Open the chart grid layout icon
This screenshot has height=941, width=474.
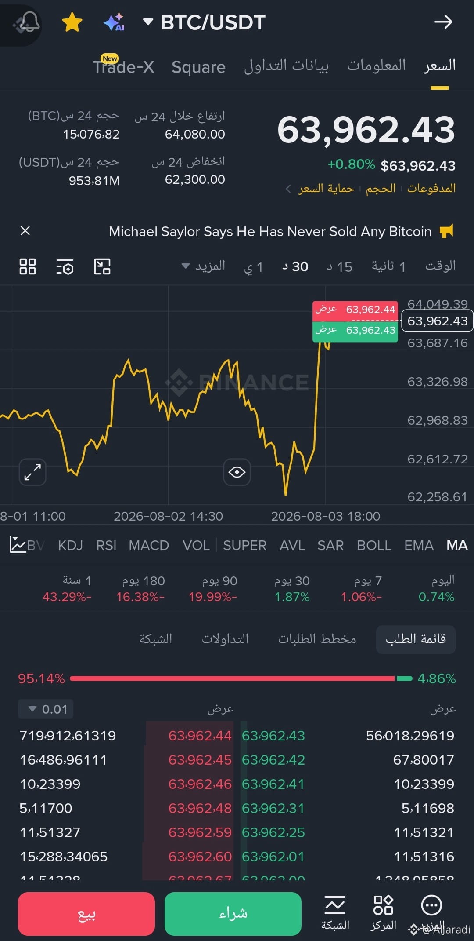click(x=28, y=266)
